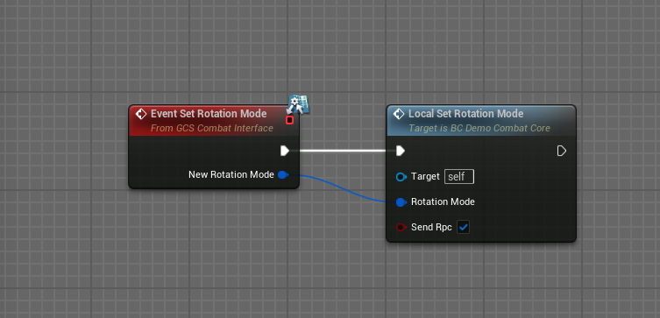Click the Target input pin
The width and height of the screenshot is (660, 318).
(x=401, y=177)
